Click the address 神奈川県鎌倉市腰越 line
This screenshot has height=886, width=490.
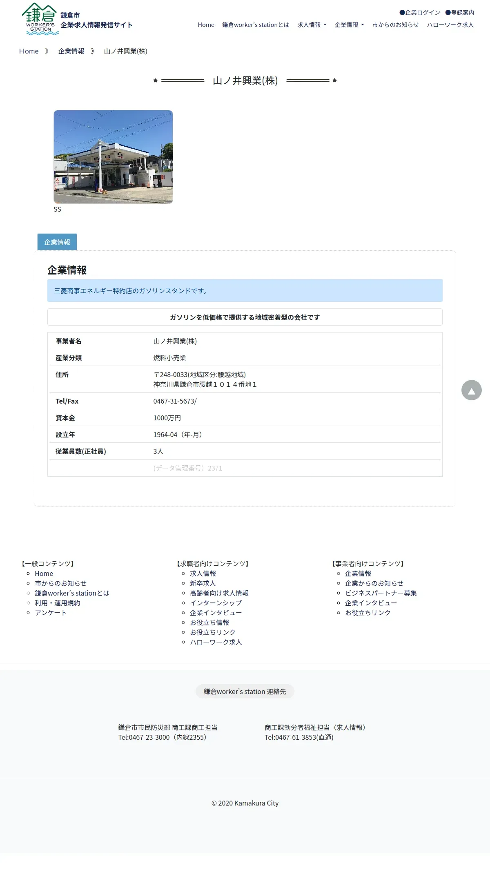click(205, 384)
